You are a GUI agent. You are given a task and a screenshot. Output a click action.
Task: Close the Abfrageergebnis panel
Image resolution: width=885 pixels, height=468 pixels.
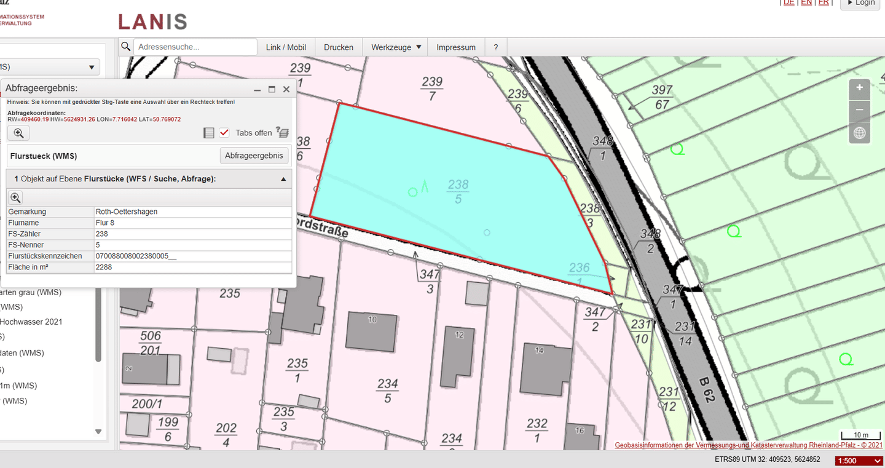(286, 90)
